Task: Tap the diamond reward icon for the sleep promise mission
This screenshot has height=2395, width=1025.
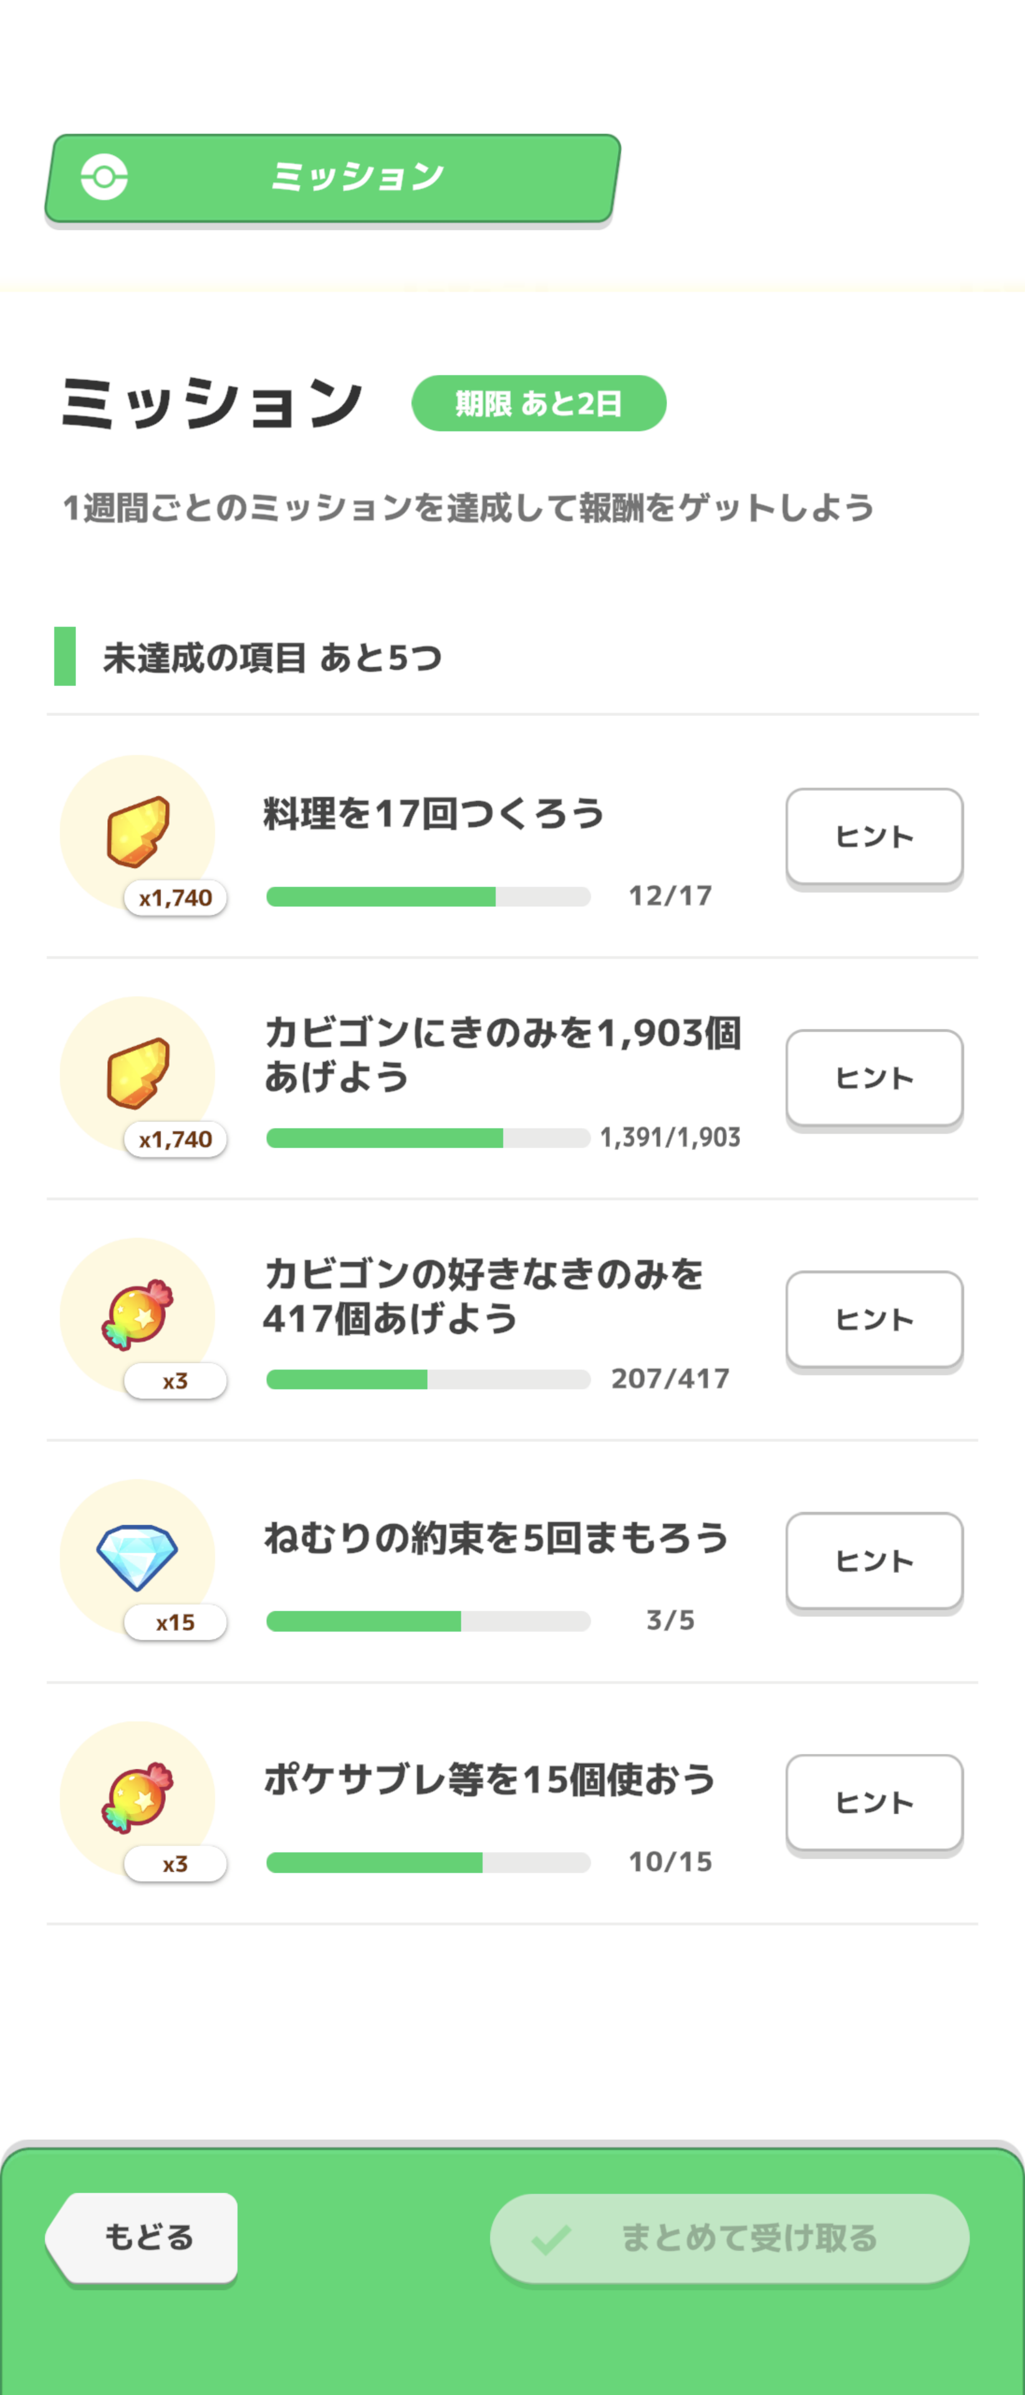Action: tap(138, 1556)
